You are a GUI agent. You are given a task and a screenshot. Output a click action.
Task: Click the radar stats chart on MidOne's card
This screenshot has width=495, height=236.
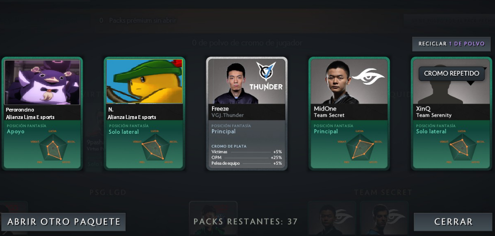coord(360,147)
